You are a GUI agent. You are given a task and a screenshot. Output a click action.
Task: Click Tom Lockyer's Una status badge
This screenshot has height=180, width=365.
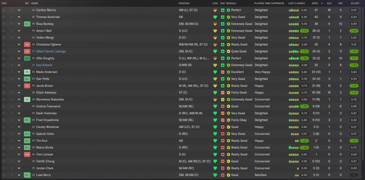[x=27, y=155]
